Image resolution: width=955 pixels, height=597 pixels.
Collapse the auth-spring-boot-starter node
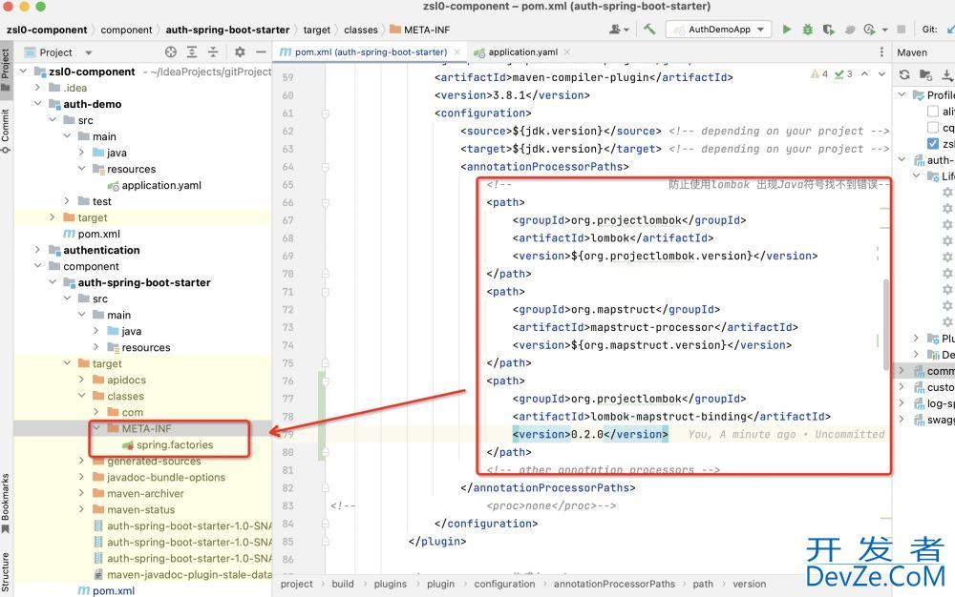53,282
